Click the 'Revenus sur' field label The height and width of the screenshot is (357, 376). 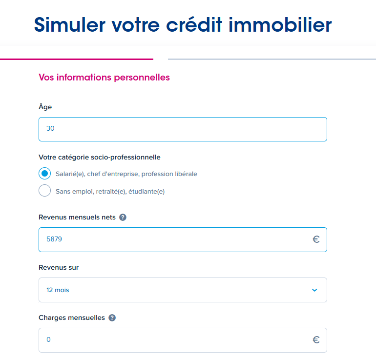click(59, 267)
